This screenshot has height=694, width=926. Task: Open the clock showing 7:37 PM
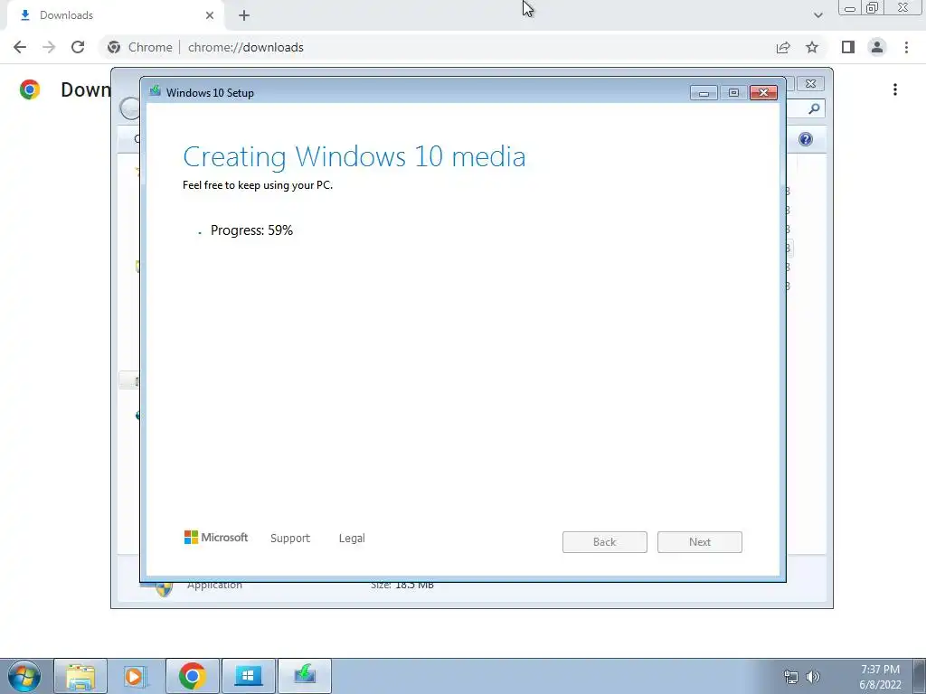(x=880, y=677)
